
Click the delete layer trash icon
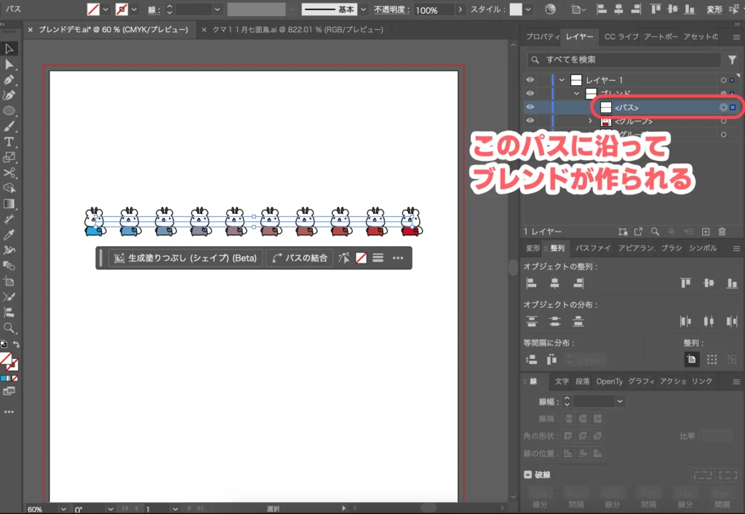click(x=722, y=232)
